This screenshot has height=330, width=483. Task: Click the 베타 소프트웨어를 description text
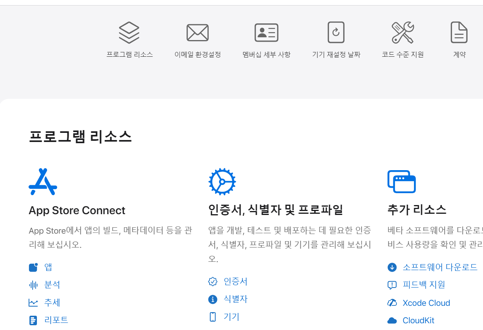435,237
